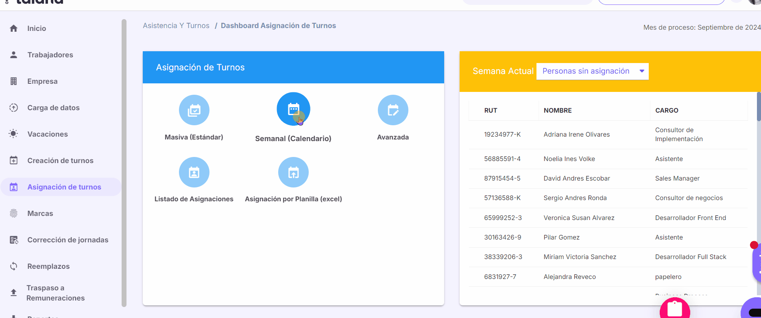Click the Corrección de jornadas icon
761x318 pixels.
pos(13,240)
